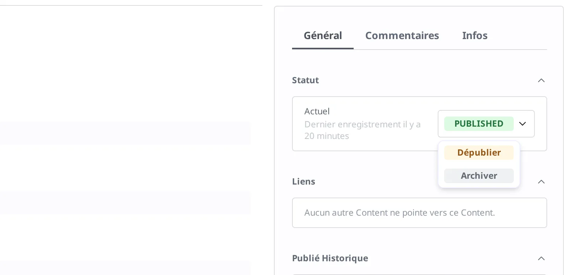The height and width of the screenshot is (275, 587).
Task: Switch to the Général tab
Action: 322,35
